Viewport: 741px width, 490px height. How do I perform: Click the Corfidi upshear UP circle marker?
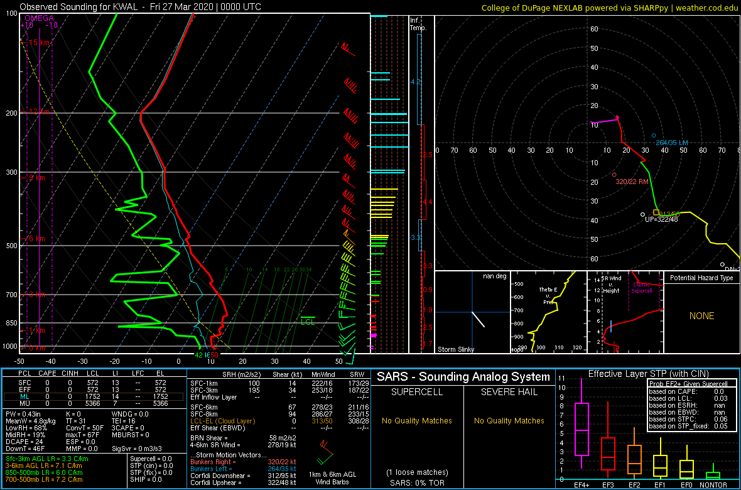[x=642, y=215]
